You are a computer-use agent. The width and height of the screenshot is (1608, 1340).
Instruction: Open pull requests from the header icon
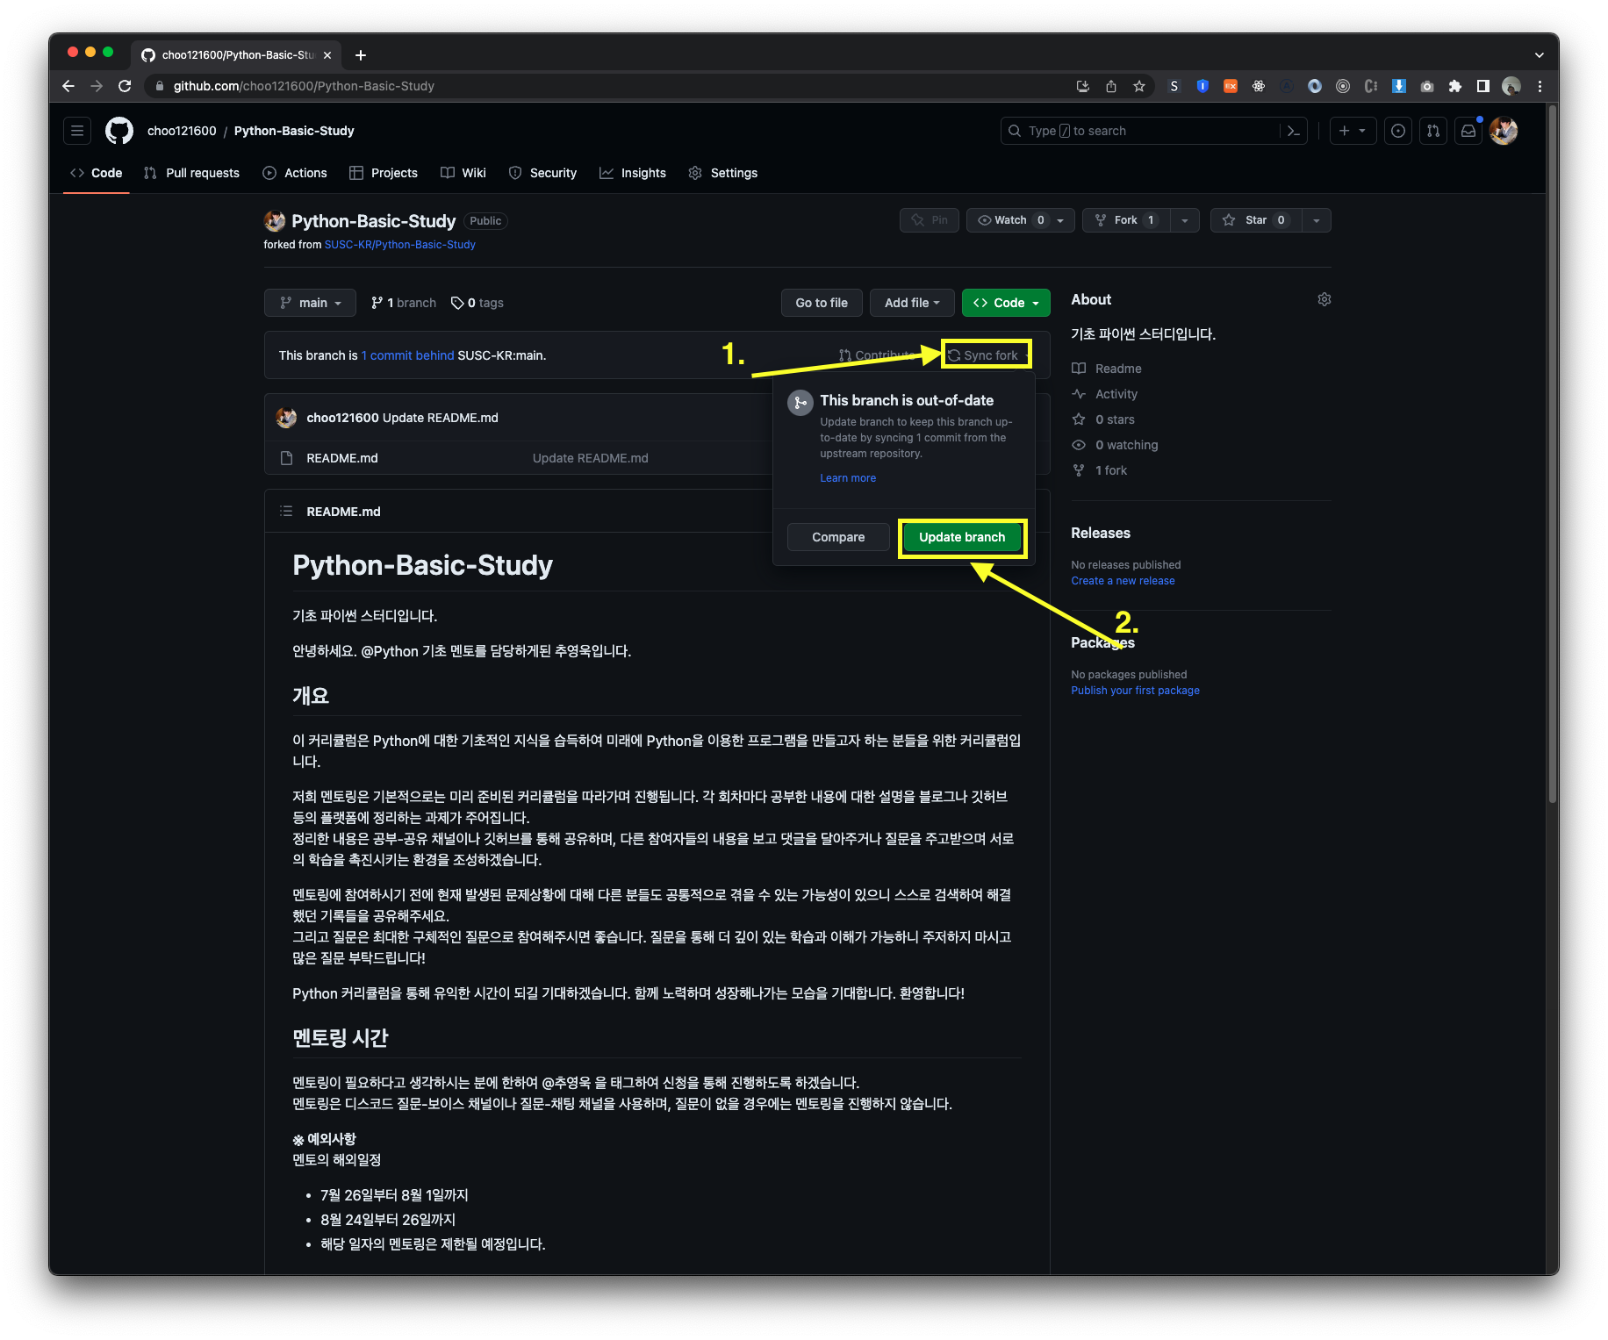tap(1432, 130)
